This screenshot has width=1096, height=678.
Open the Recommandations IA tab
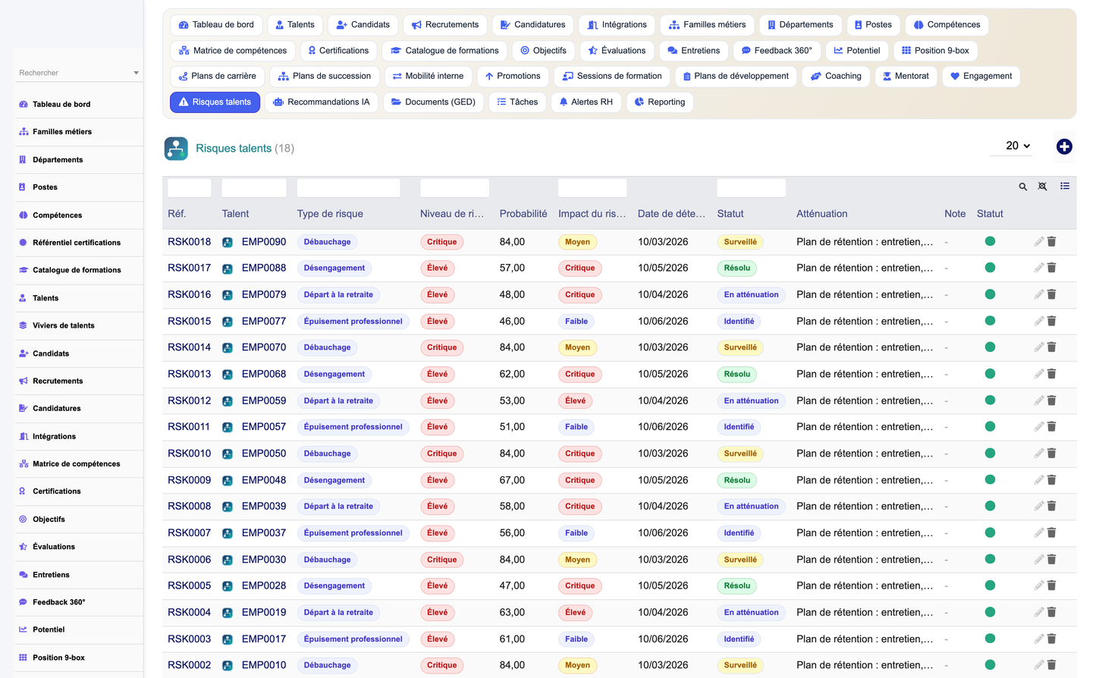(322, 102)
